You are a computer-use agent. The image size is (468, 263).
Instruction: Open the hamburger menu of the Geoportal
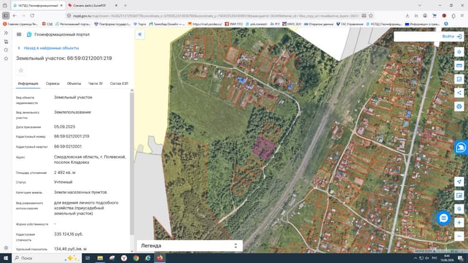pyautogui.click(x=19, y=35)
